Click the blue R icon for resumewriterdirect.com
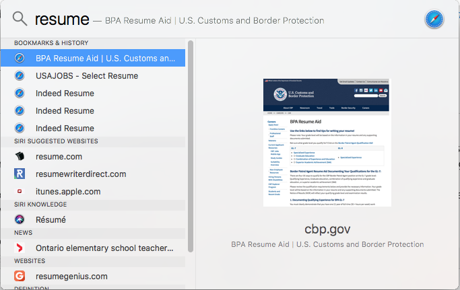 (20, 174)
